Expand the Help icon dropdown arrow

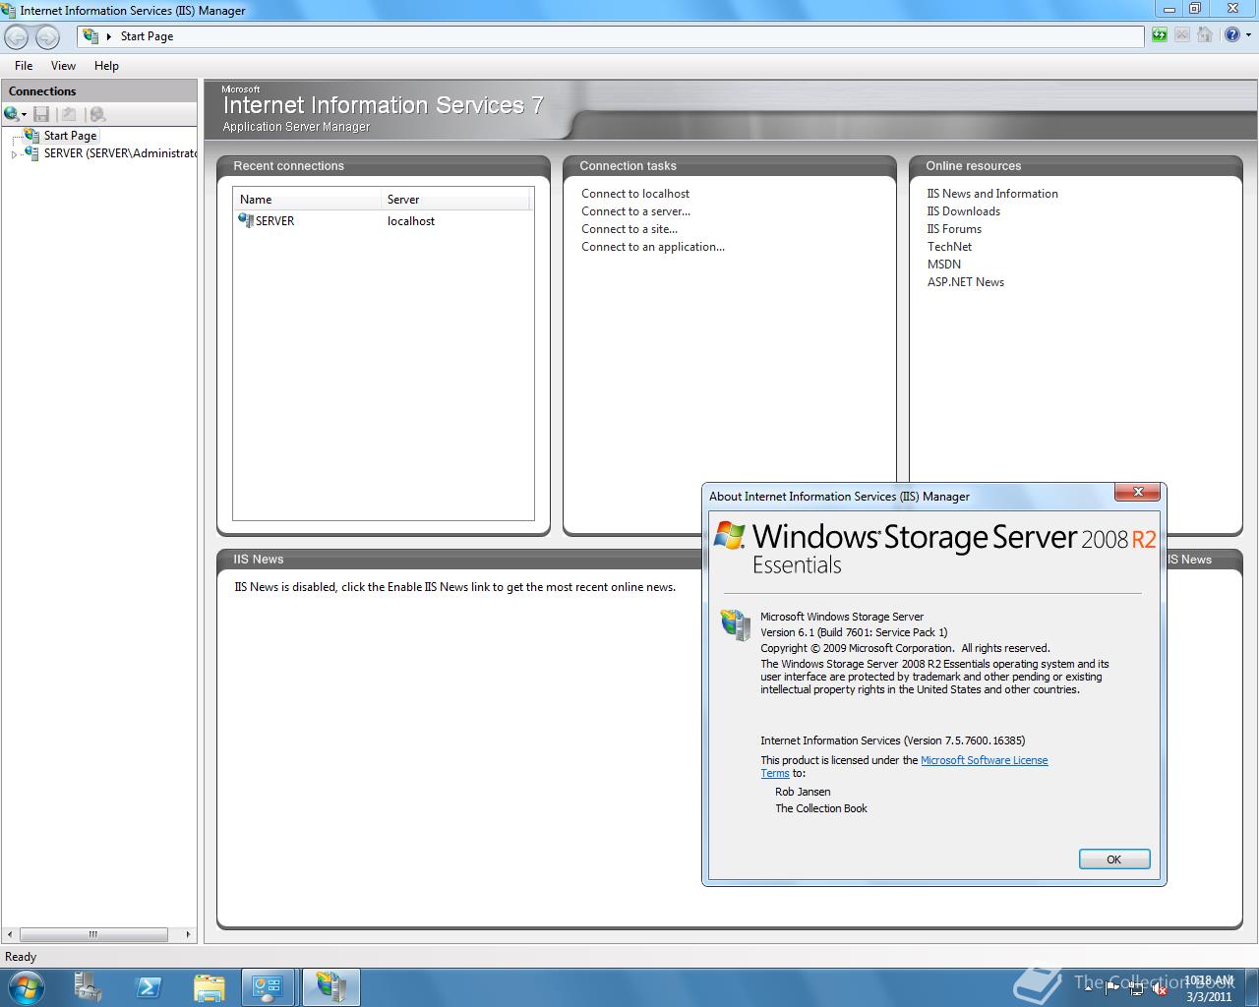(x=1249, y=35)
